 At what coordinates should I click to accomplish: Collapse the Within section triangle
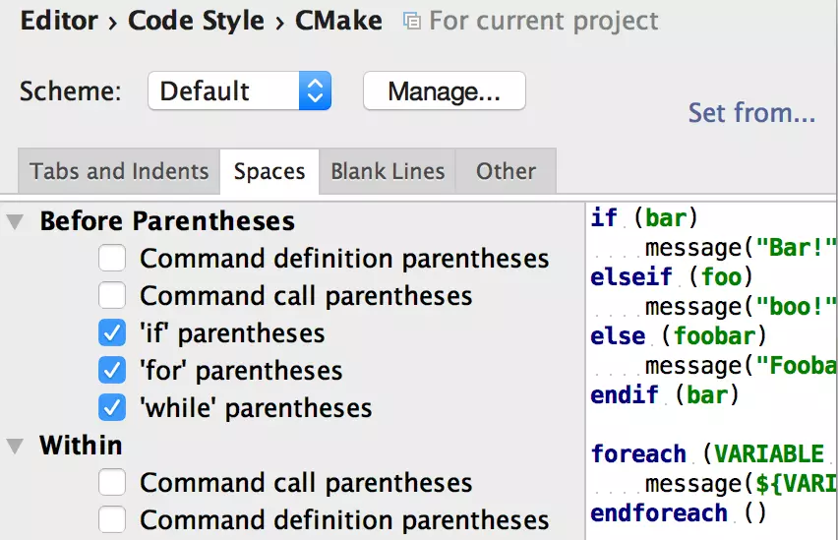coord(15,447)
